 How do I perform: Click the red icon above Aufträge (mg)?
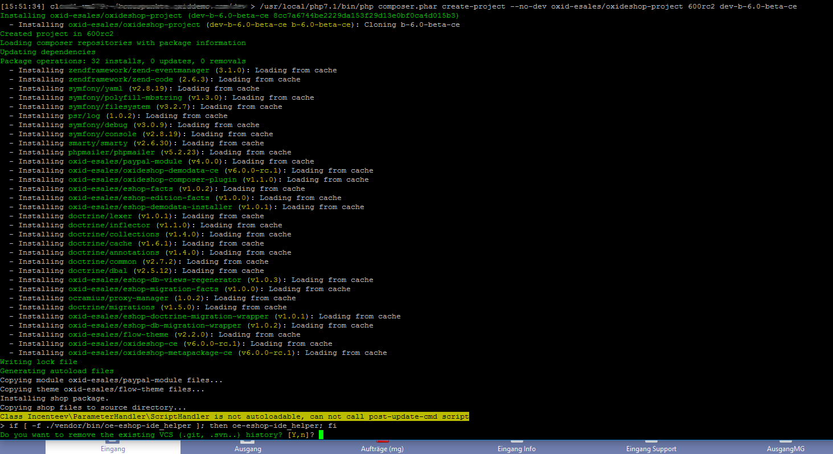click(383, 441)
